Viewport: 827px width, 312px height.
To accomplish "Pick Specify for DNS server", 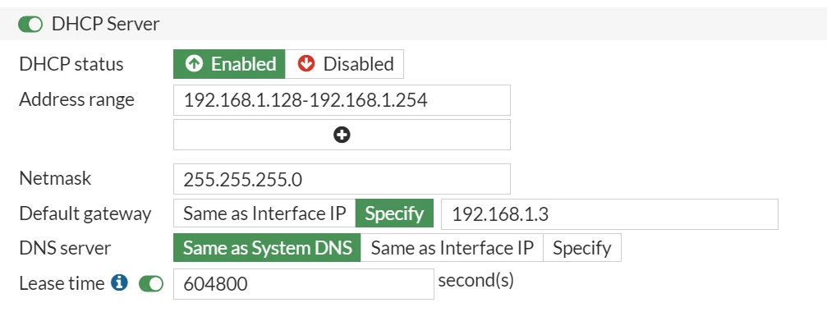I will (582, 248).
